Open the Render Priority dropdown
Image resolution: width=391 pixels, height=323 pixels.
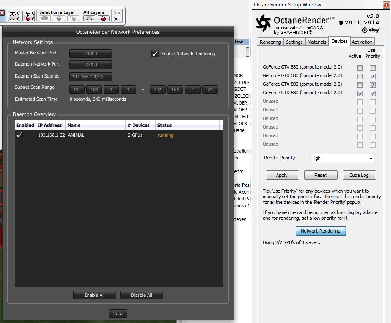click(342, 158)
